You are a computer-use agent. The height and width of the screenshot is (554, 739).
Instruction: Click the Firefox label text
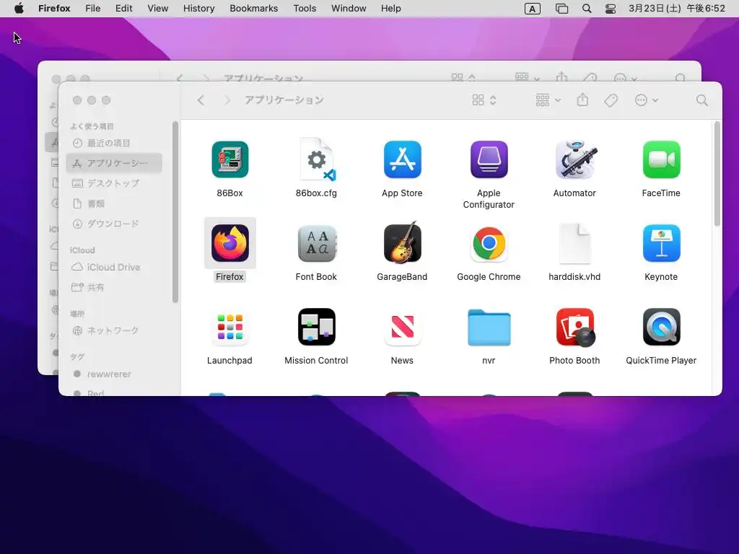click(x=229, y=277)
